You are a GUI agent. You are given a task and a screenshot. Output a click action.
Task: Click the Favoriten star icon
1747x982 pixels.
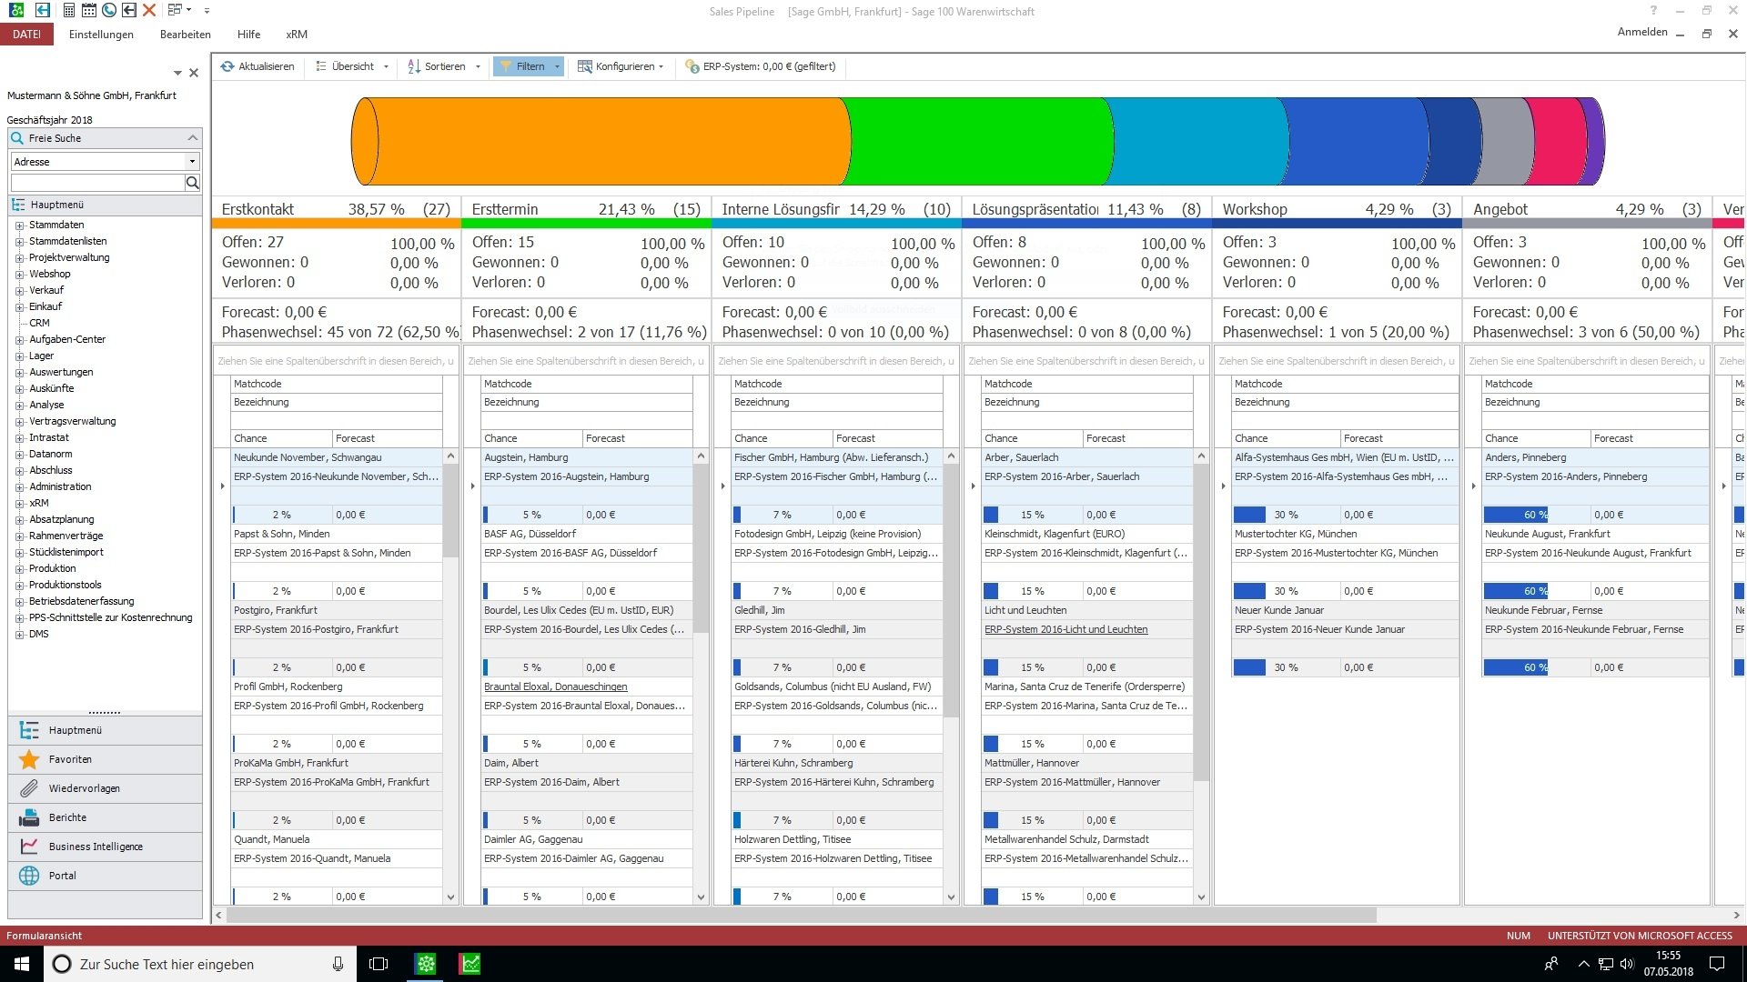pos(29,759)
